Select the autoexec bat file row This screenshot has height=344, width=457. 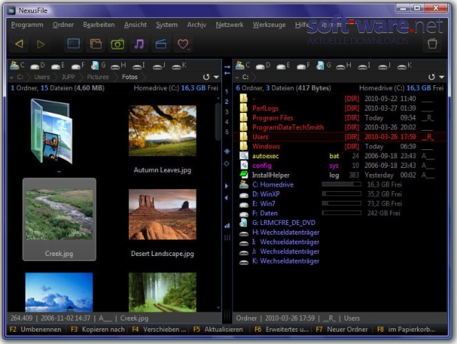[x=340, y=156]
